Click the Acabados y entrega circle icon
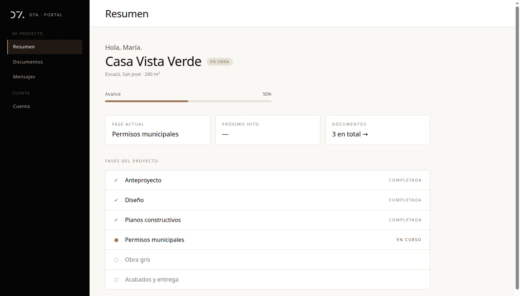The width and height of the screenshot is (520, 296). [x=116, y=280]
